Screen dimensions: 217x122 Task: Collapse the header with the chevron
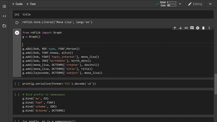click(x=210, y=4)
